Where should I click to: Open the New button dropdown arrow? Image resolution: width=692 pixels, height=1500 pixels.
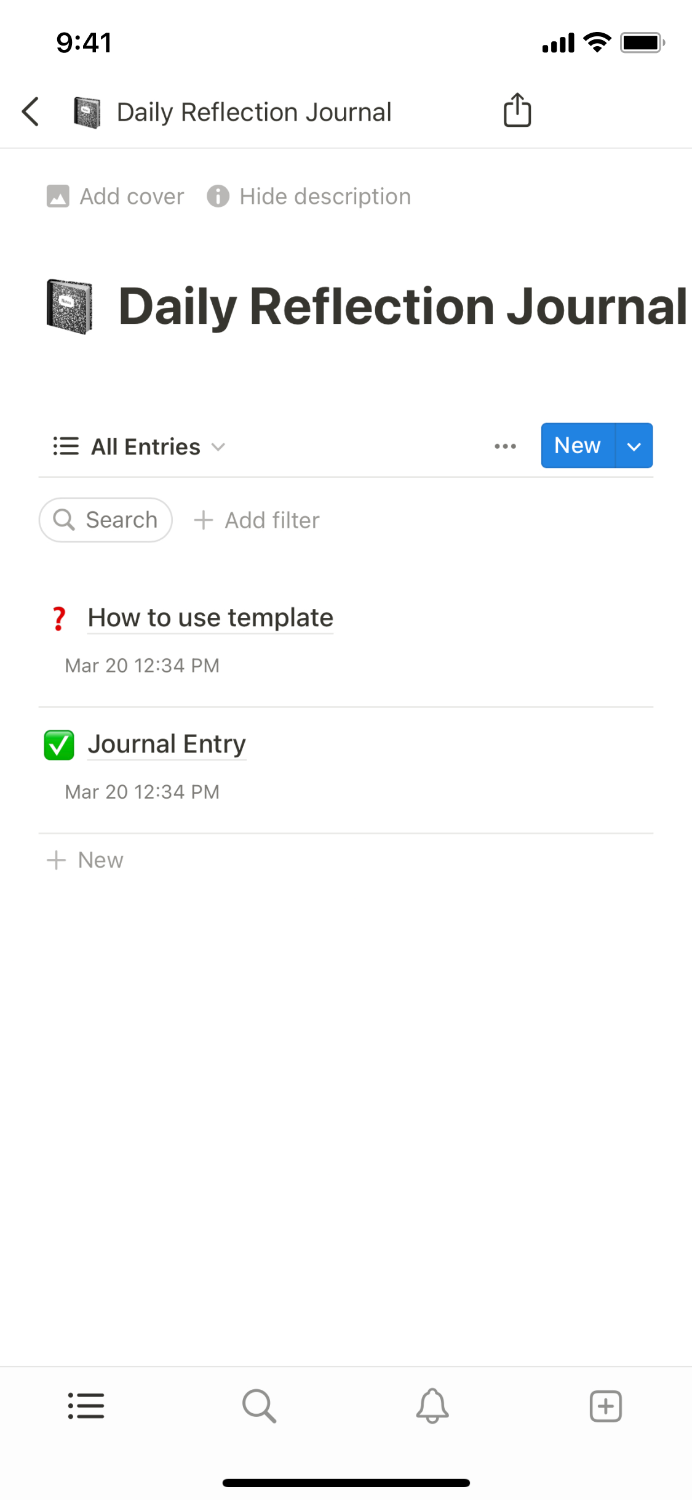[x=634, y=446]
